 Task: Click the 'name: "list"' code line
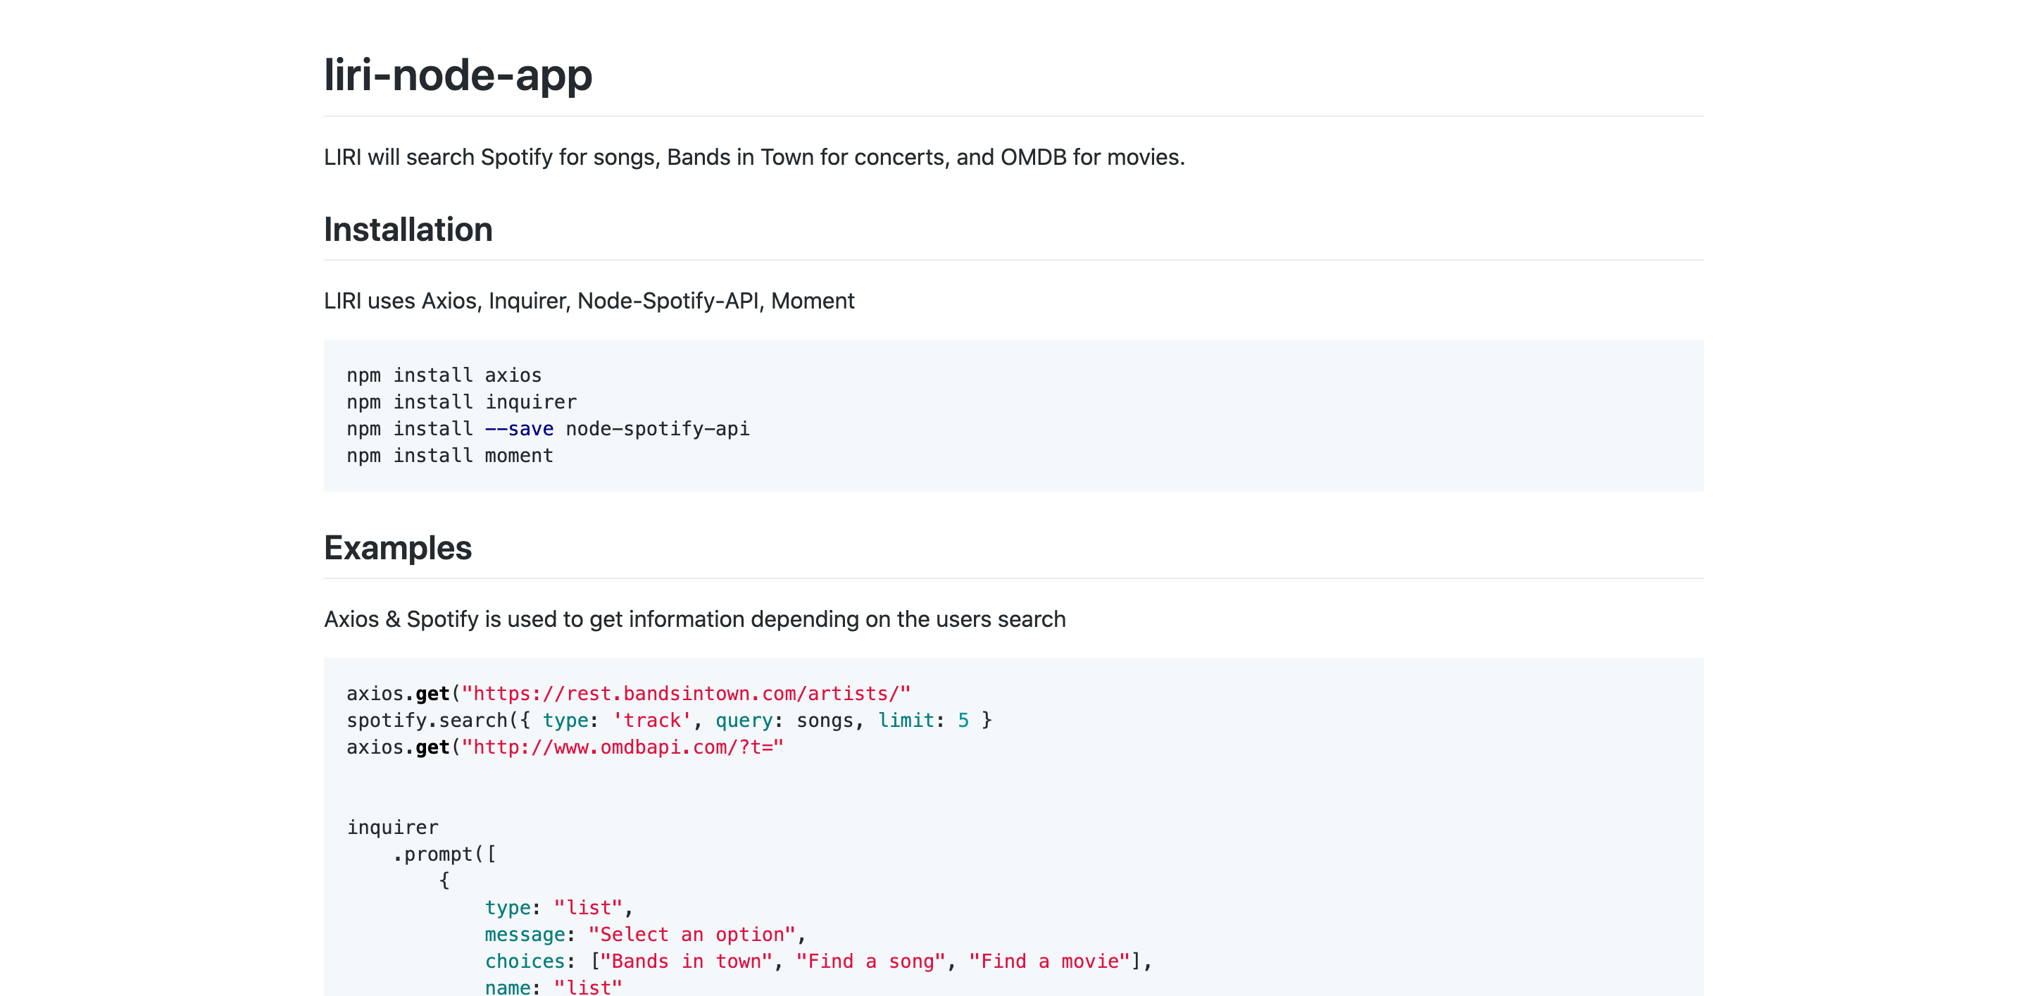(x=553, y=987)
